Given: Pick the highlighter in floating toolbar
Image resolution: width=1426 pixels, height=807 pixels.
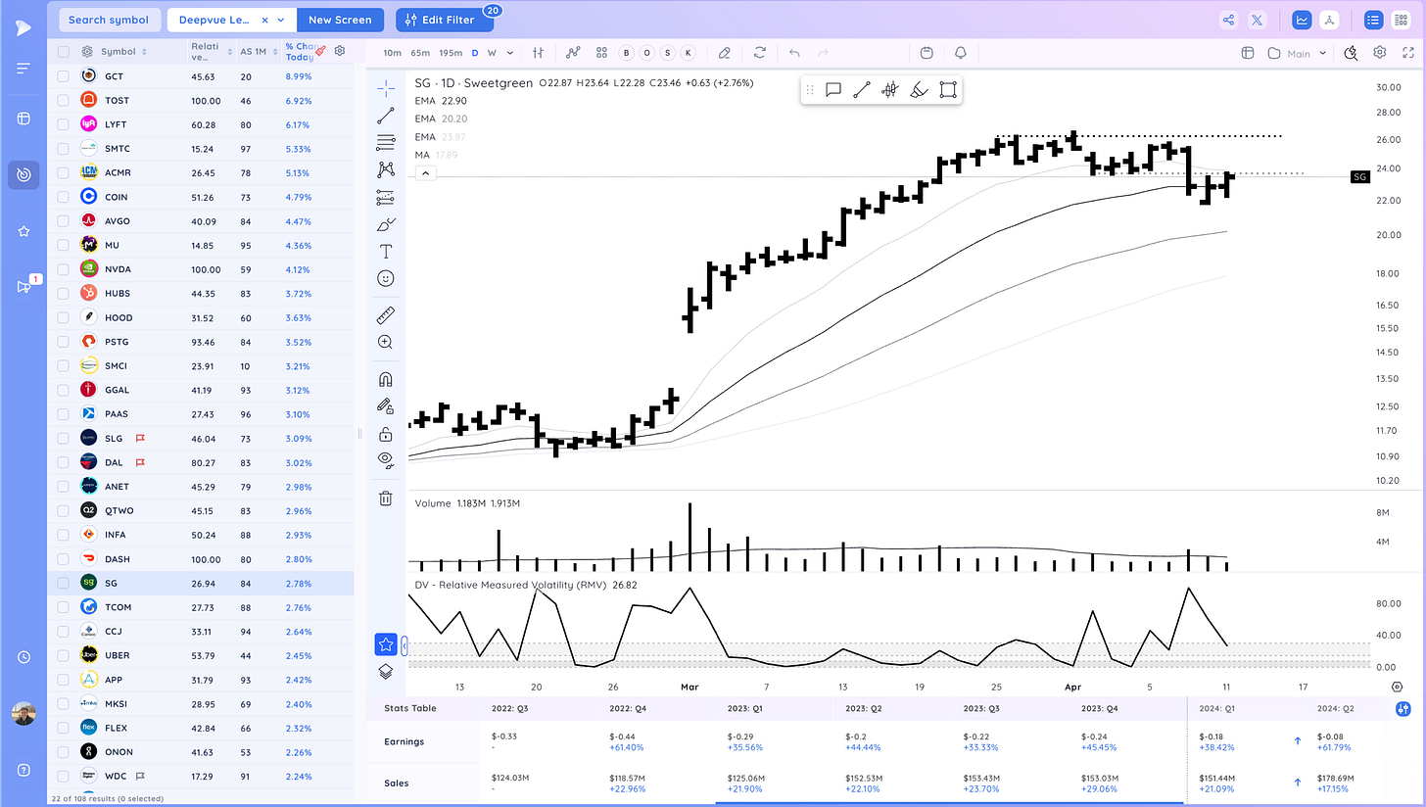Looking at the screenshot, I should [919, 90].
